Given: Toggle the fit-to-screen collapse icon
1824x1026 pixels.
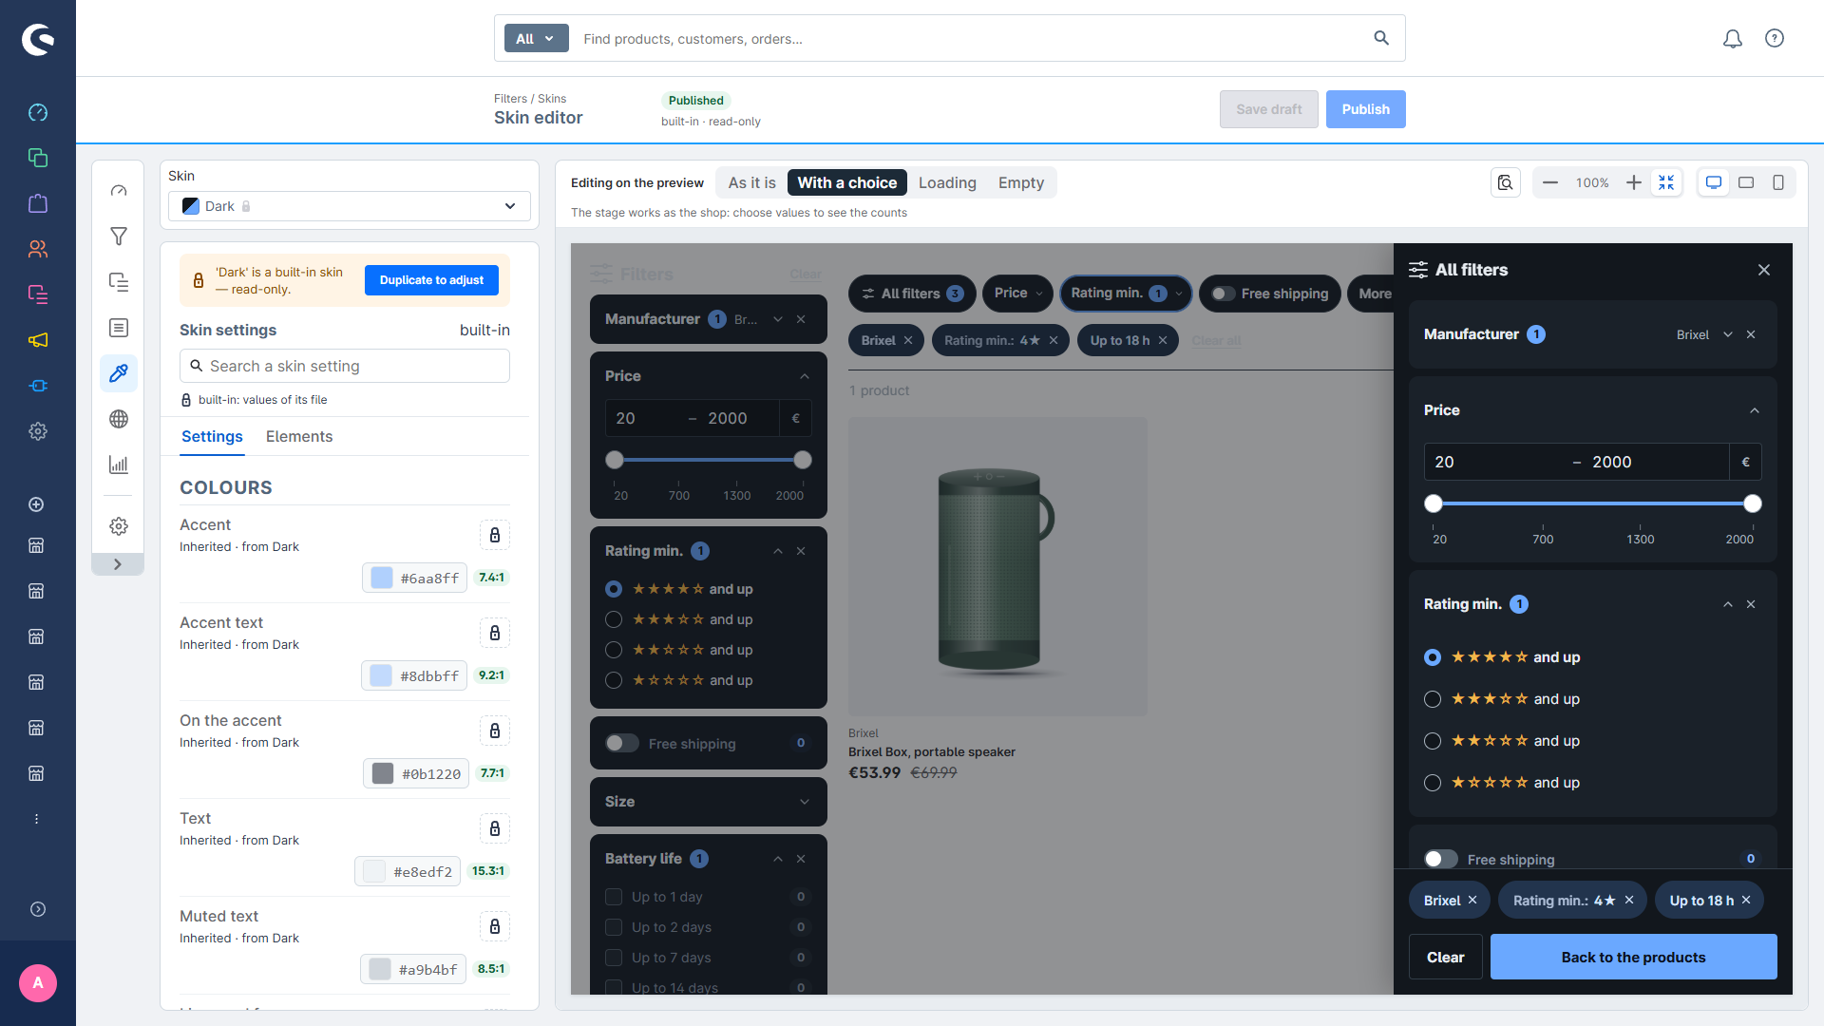Looking at the screenshot, I should point(1666,182).
